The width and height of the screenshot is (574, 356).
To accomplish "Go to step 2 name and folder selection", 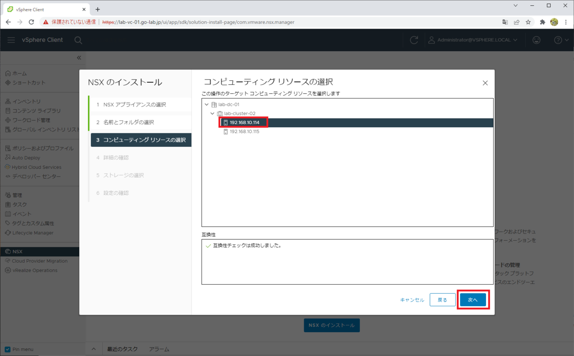I will (x=140, y=122).
